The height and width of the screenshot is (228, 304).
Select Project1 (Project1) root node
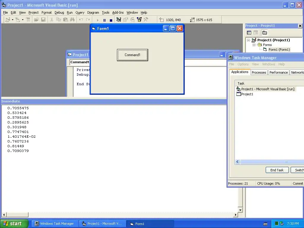click(273, 40)
